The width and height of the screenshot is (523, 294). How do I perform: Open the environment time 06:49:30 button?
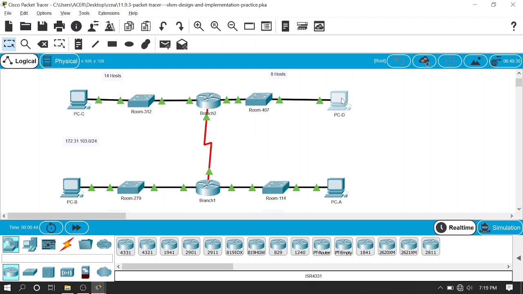coord(506,61)
